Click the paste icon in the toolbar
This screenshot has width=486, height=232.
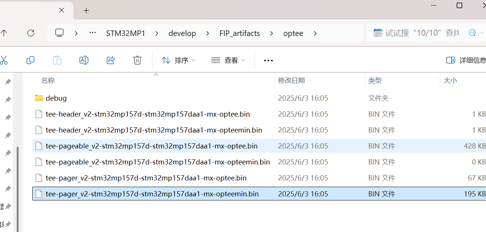click(x=57, y=60)
